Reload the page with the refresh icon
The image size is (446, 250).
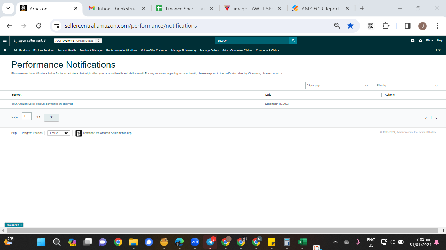tap(39, 26)
